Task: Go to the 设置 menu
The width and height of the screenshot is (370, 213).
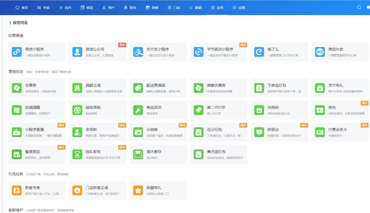Action: [x=239, y=8]
